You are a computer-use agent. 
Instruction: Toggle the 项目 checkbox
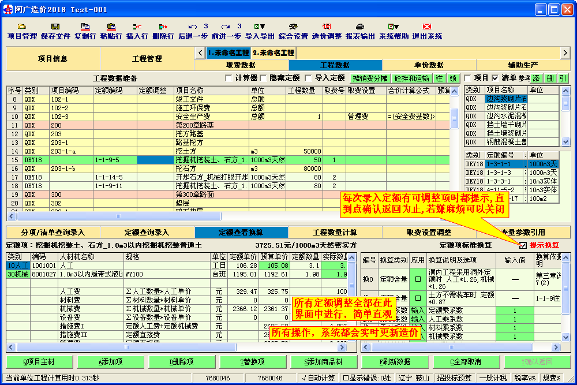pyautogui.click(x=468, y=78)
